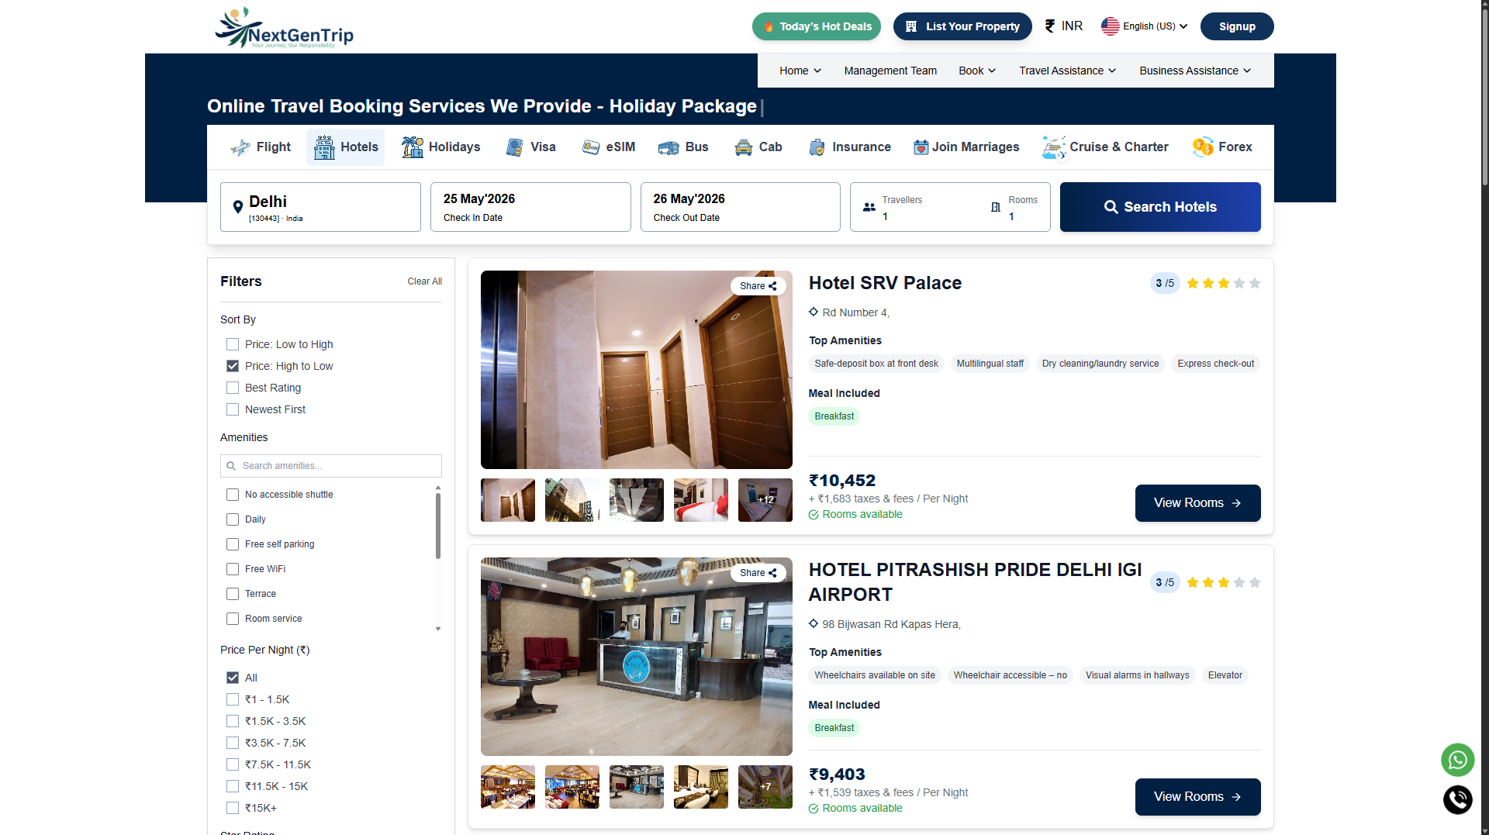Click the rooms door icon
Viewport: 1489px width, 835px height.
coord(995,207)
